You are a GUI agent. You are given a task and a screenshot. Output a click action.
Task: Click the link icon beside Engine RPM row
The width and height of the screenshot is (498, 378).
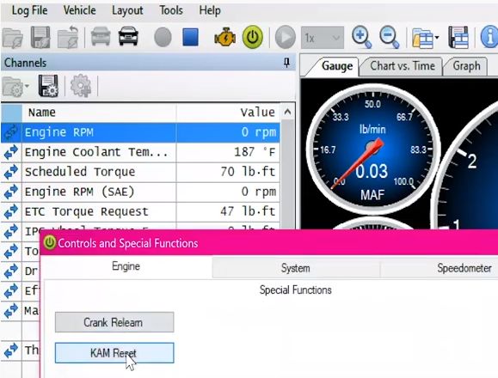coord(11,132)
